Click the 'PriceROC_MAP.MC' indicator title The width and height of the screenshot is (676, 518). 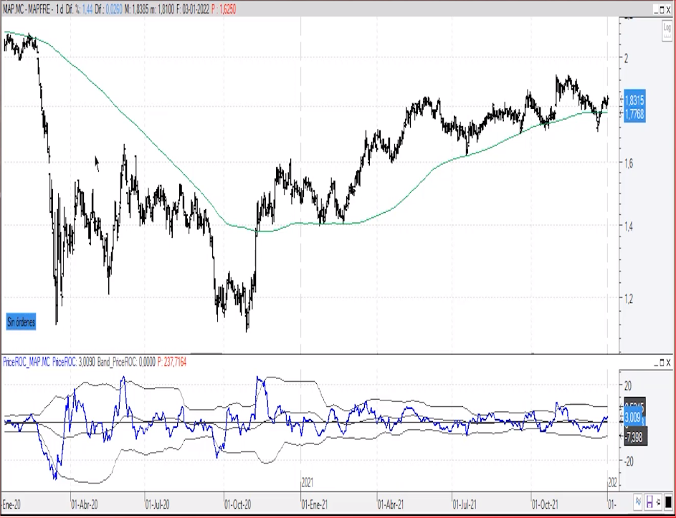27,363
